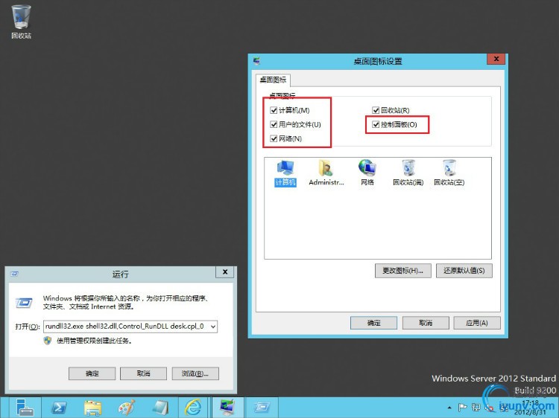Viewport: 559px width, 418px height.
Task: Launch Internet Explorer from the taskbar
Action: (x=194, y=408)
